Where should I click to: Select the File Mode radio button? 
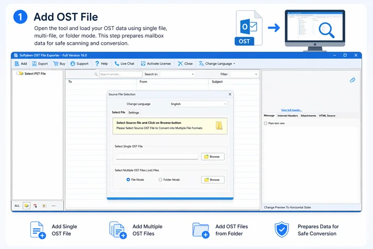[128, 180]
